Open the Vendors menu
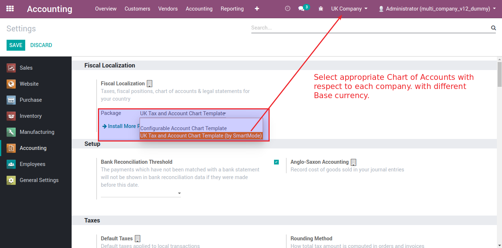 [168, 9]
